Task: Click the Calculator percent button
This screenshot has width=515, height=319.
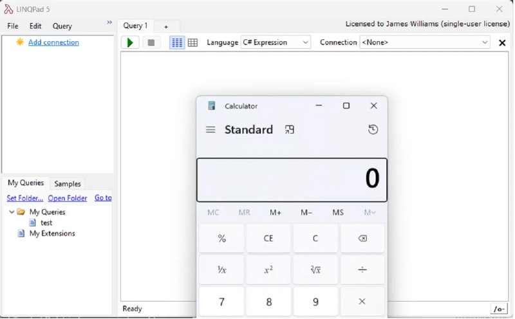Action: pyautogui.click(x=221, y=238)
